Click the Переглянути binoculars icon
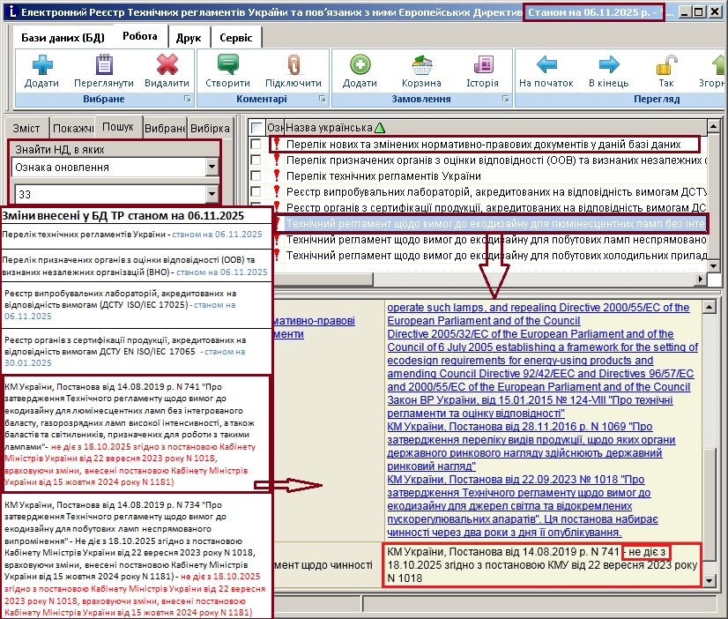Screen dimensions: 728x619 104,65
